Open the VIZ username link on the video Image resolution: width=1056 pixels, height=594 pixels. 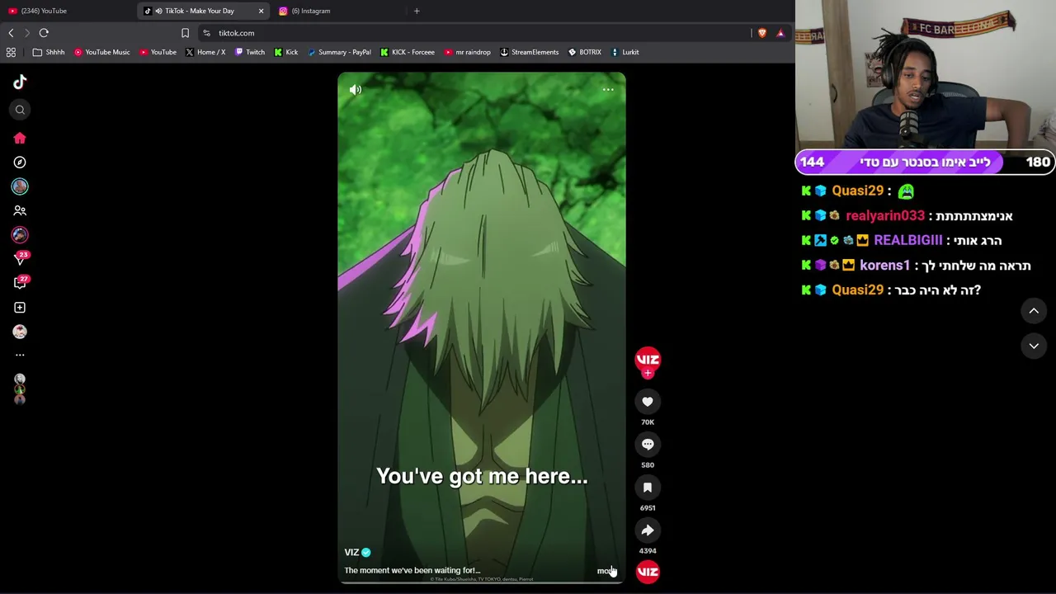[x=351, y=553]
